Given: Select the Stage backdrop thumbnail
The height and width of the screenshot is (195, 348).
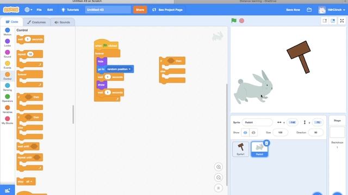Looking at the screenshot, I should coord(337,132).
